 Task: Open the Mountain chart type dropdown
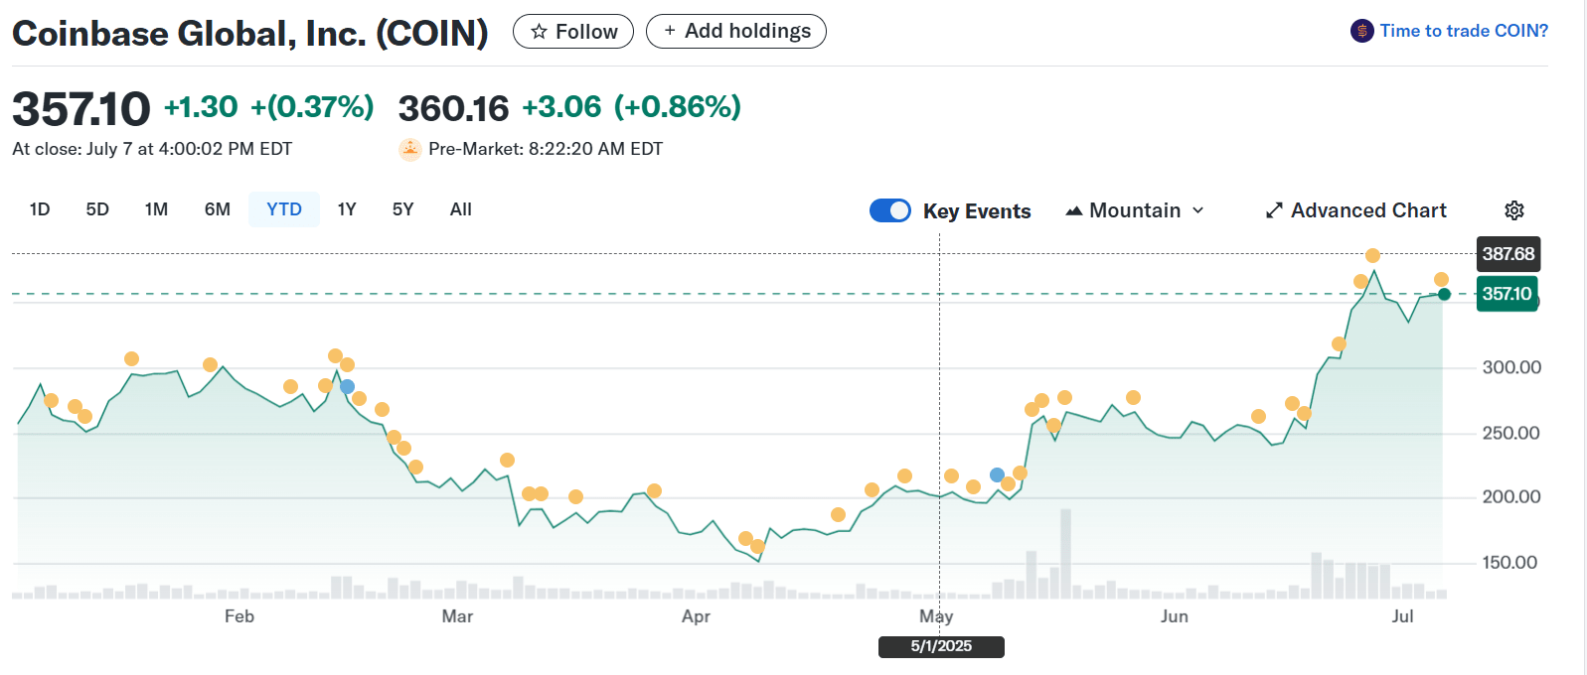[x=1135, y=210]
